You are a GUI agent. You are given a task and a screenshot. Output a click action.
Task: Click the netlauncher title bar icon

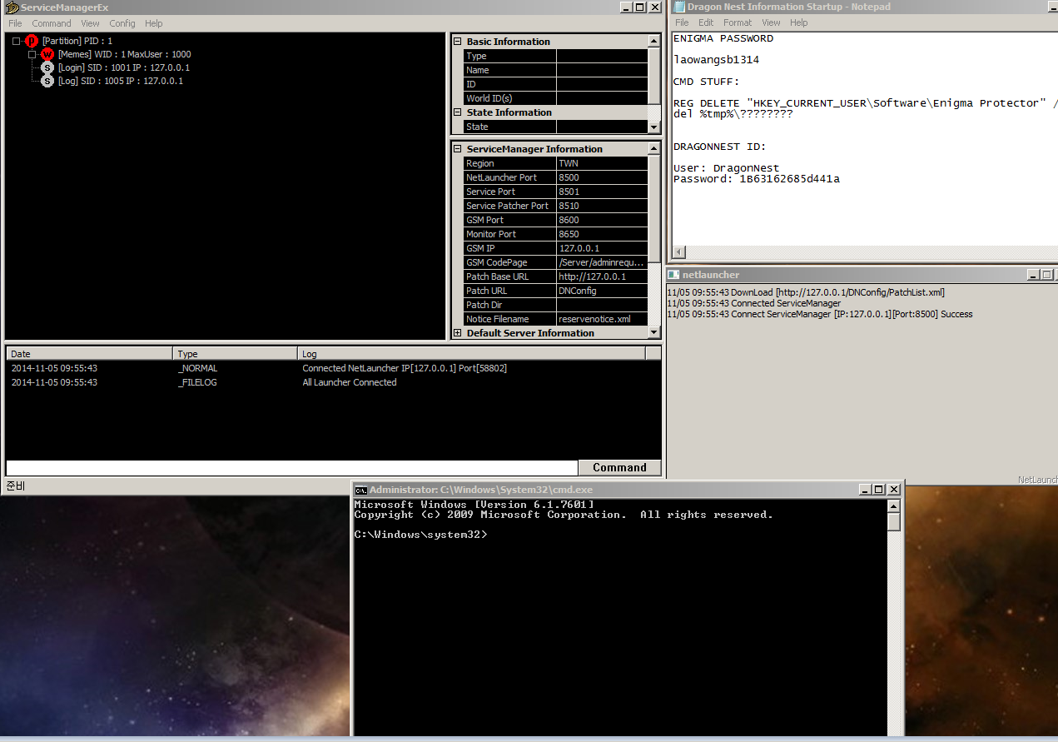click(674, 275)
